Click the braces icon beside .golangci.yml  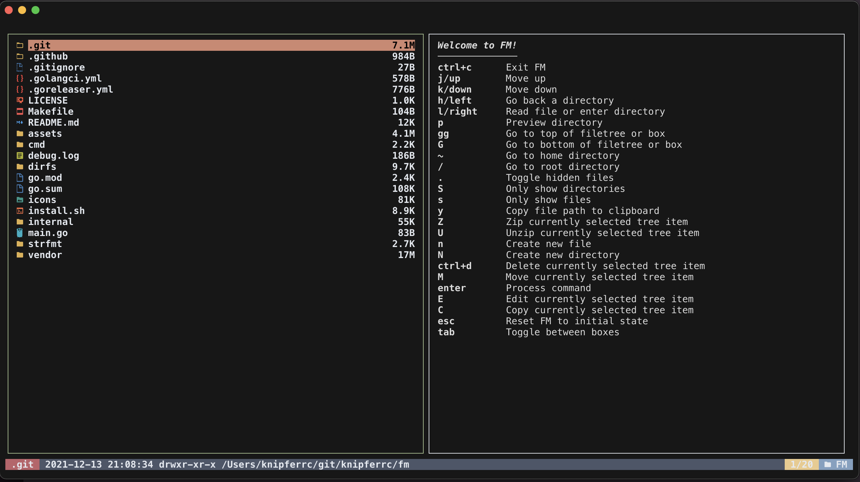(20, 78)
